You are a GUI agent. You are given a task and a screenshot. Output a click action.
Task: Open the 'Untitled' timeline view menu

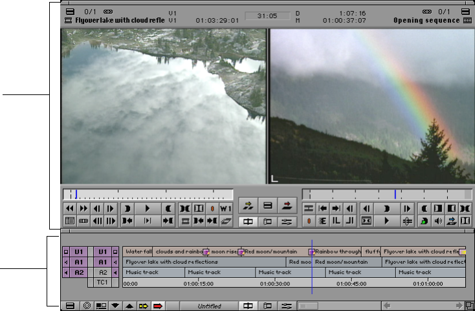coord(209,306)
